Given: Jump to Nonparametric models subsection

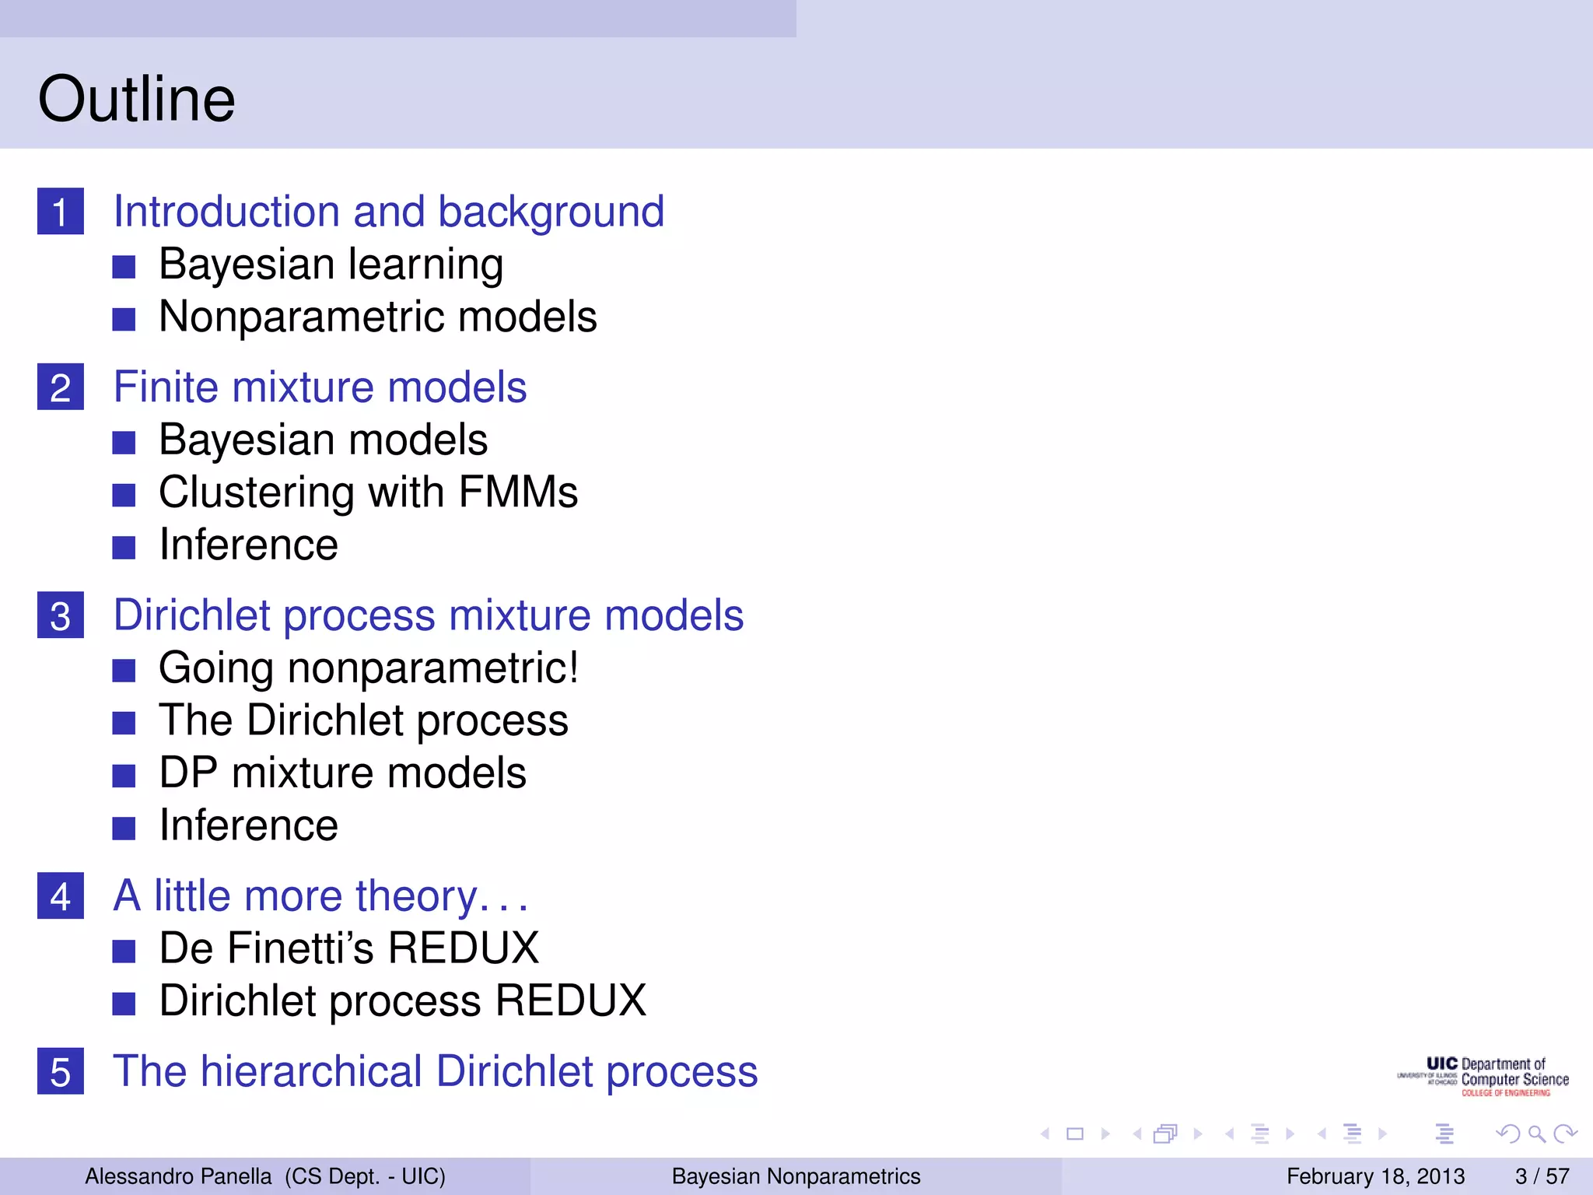Looking at the screenshot, I should (378, 317).
